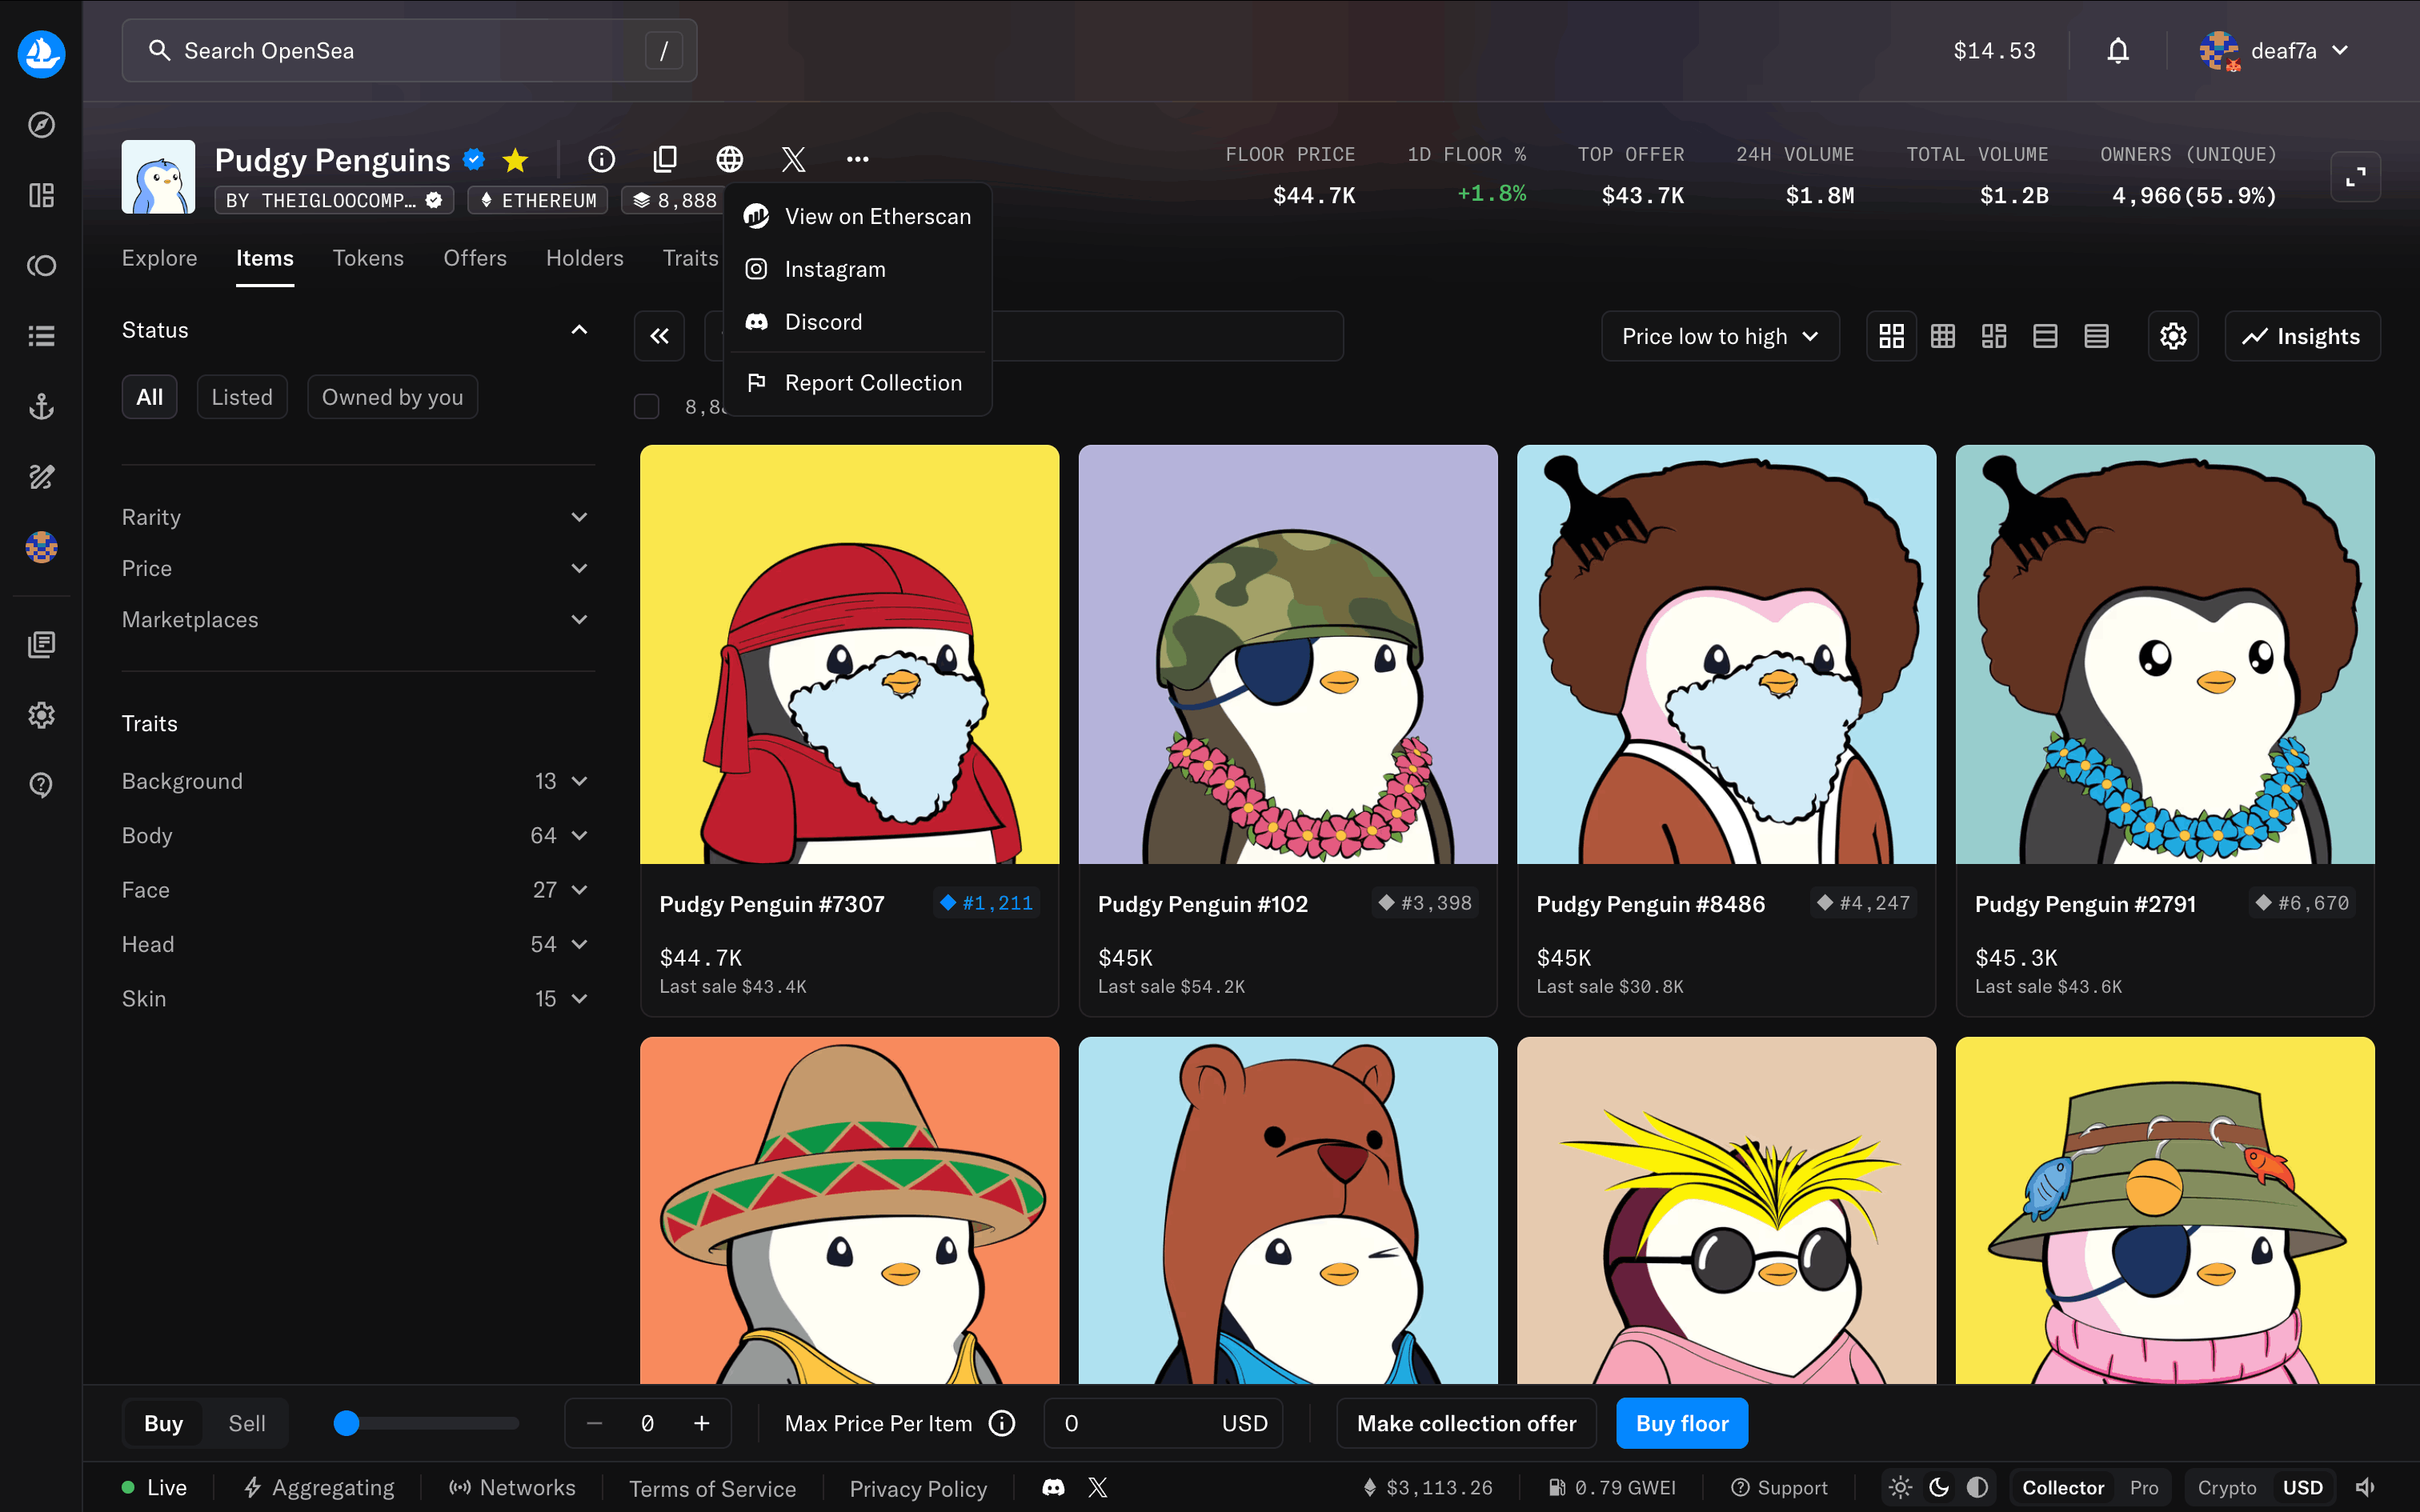Open Discord icon in footer
The height and width of the screenshot is (1512, 2420).
coord(1053,1487)
